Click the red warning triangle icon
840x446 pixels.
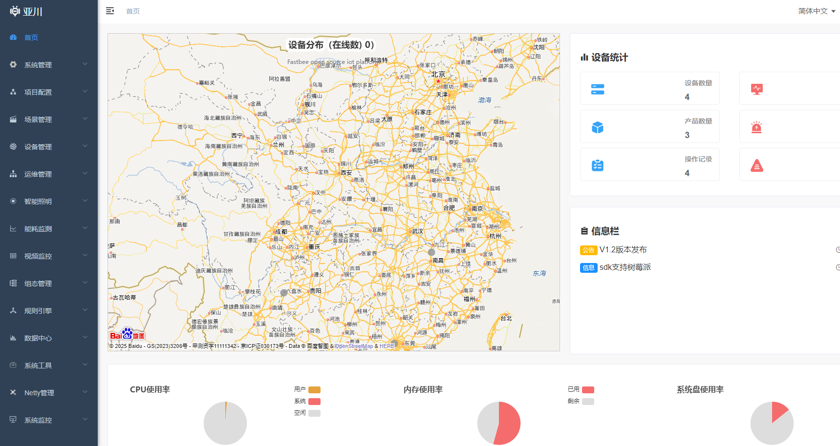757,165
